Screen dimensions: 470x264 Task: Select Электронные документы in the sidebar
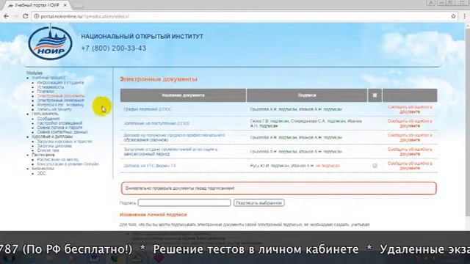[x=60, y=96]
